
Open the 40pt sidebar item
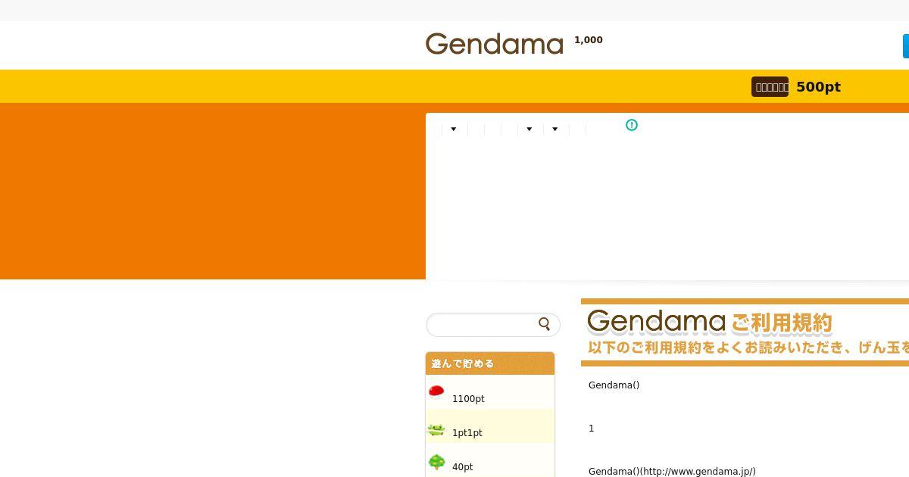490,460
